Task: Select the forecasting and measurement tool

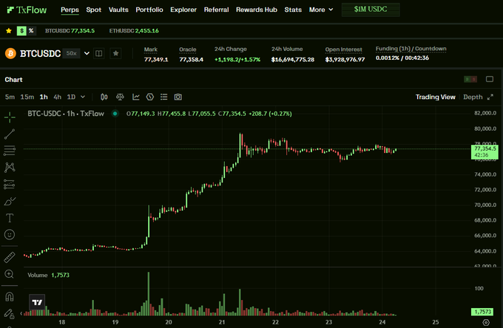Action: 10,184
